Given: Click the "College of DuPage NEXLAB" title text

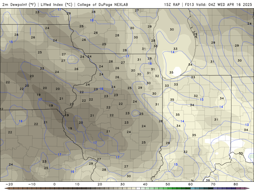Looking at the screenshot, I should (x=103, y=4).
